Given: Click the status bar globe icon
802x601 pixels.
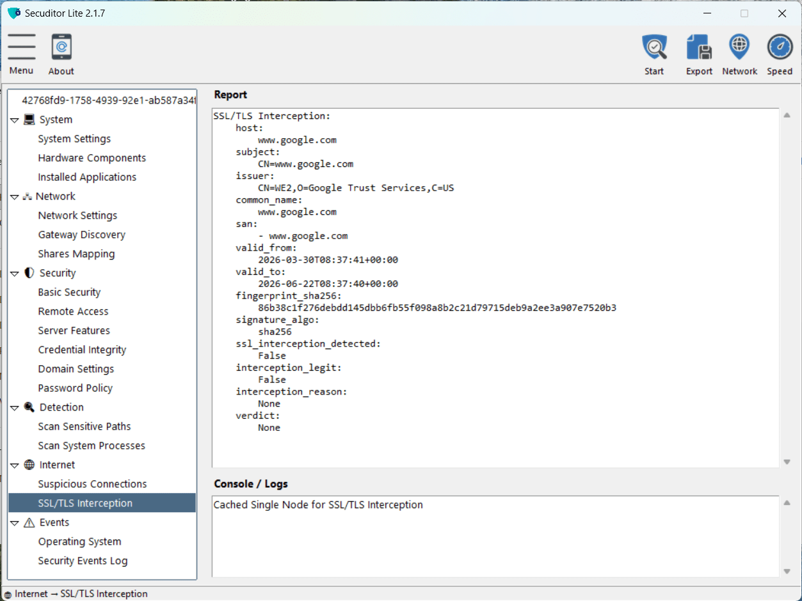Looking at the screenshot, I should pyautogui.click(x=8, y=594).
